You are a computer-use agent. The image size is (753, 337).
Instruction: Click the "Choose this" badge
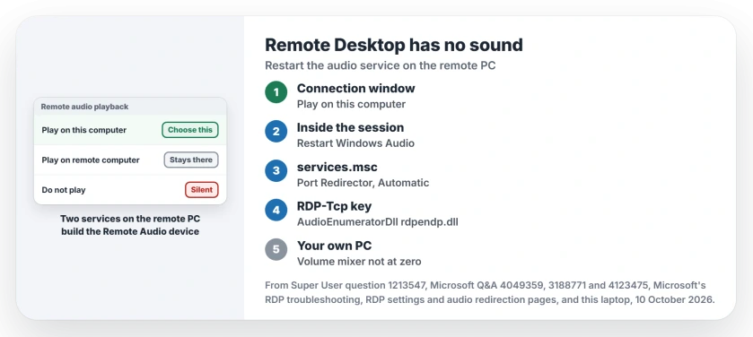(190, 130)
